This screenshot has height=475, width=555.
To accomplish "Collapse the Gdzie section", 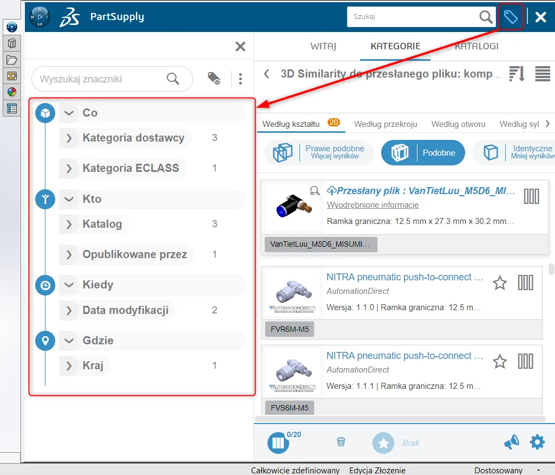I will [69, 341].
